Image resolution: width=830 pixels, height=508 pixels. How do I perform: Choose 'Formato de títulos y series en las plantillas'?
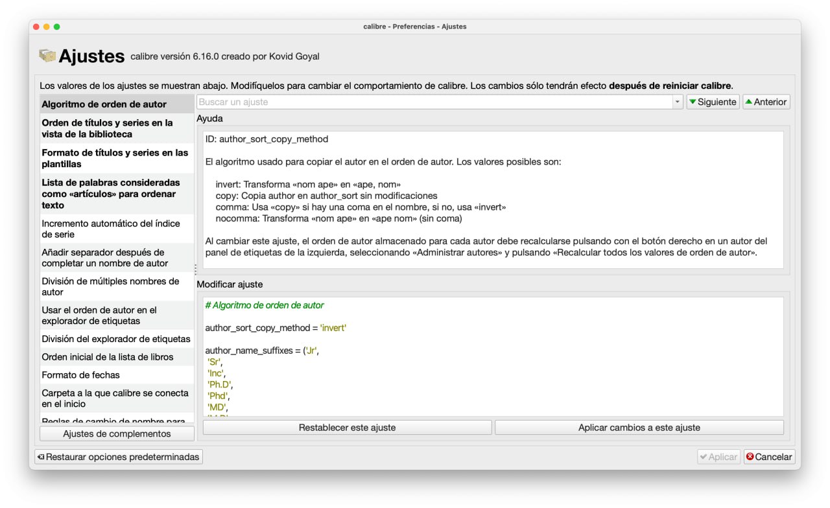[117, 158]
